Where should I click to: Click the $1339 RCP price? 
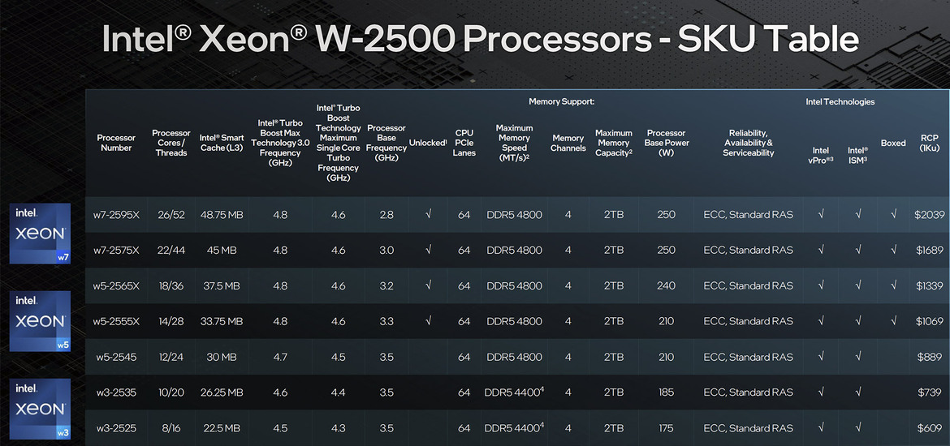tap(930, 286)
